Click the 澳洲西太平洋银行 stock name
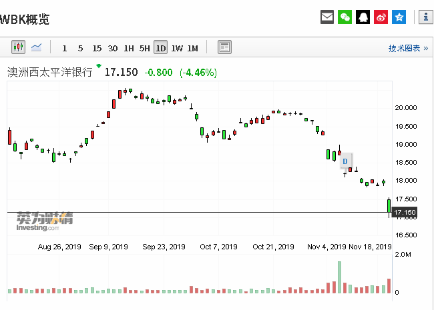Screen dimensions: 434x310 [50, 72]
